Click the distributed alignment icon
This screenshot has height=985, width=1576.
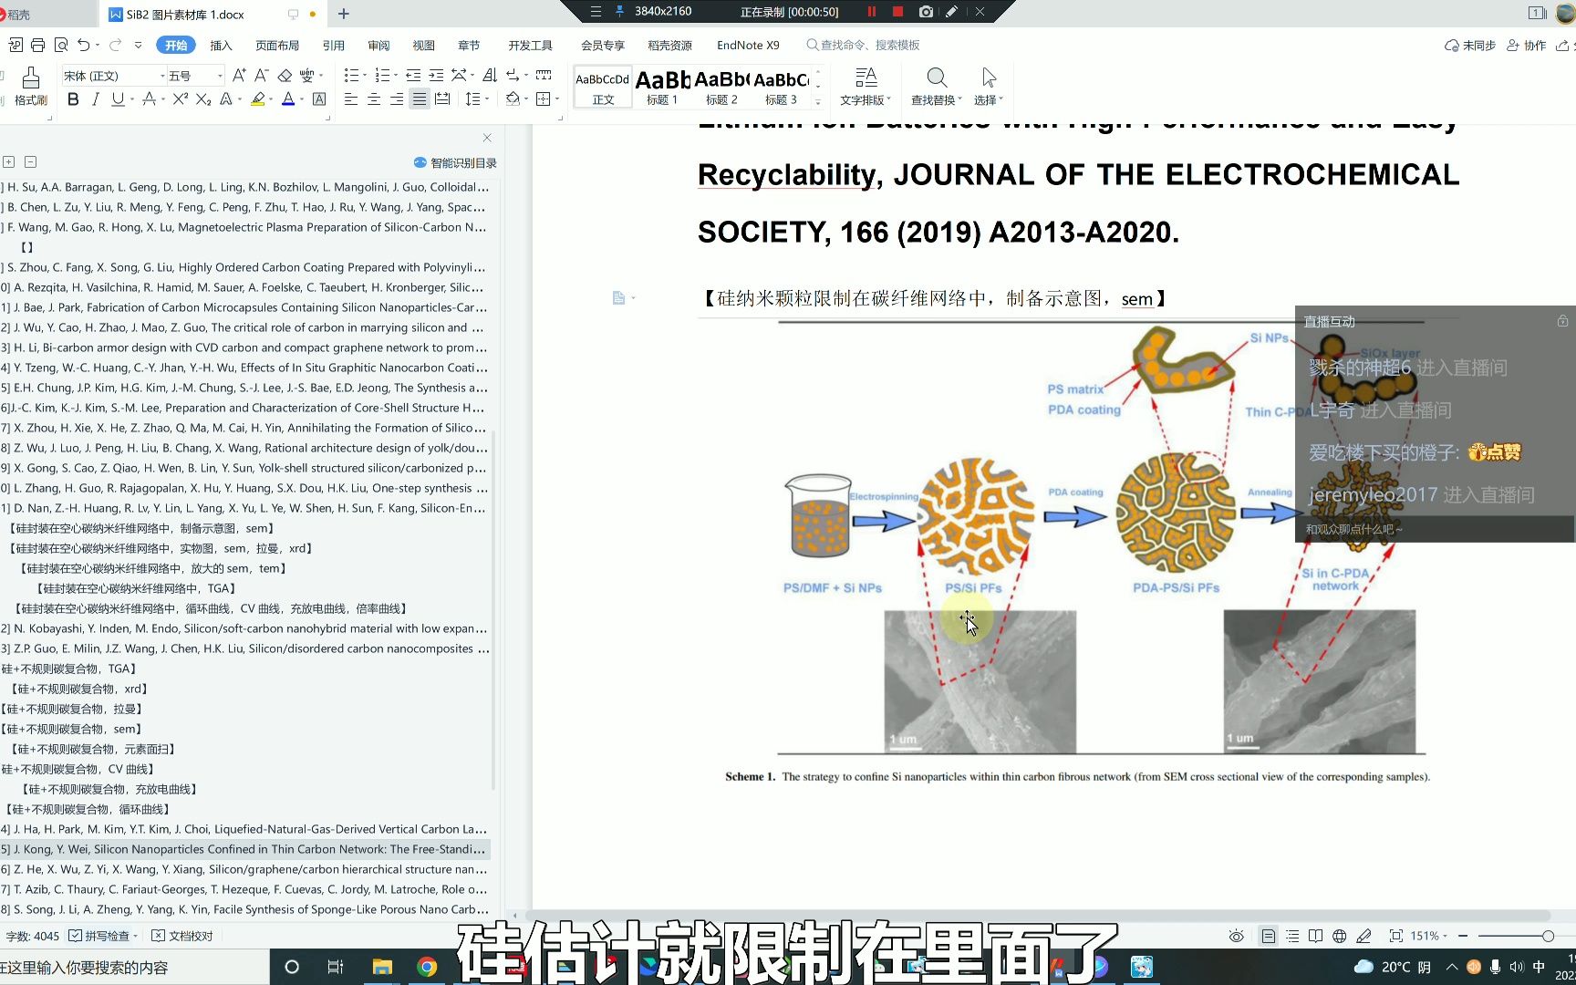tap(442, 99)
